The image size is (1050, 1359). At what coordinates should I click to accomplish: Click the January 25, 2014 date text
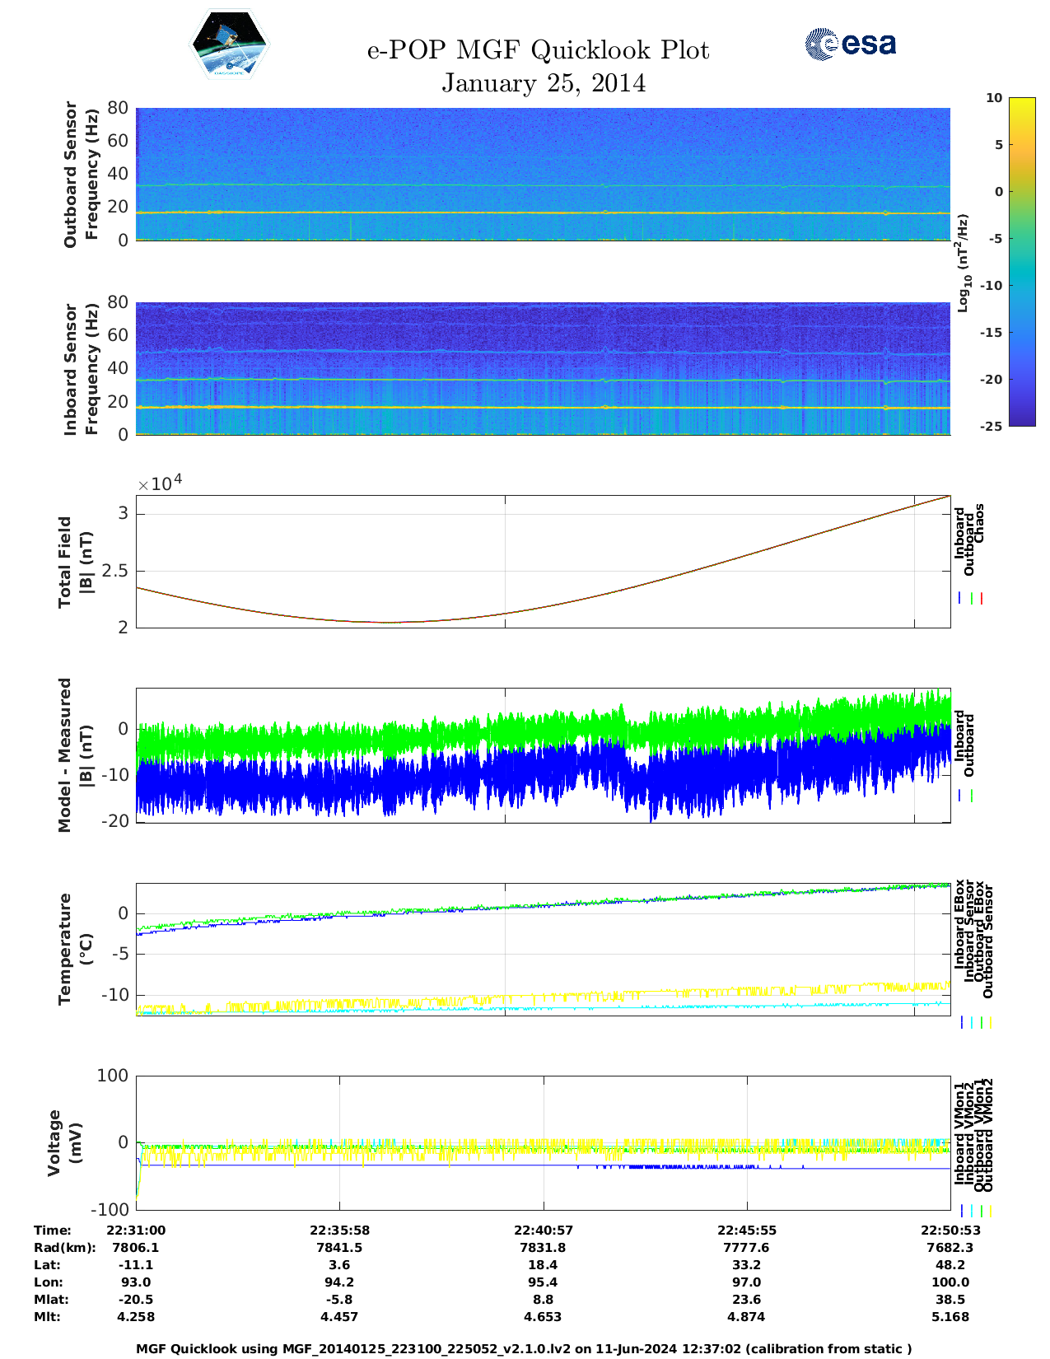click(x=544, y=83)
